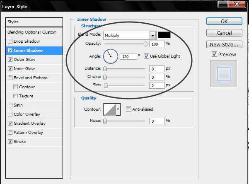Click the New Style... button
Image resolution: width=249 pixels, height=184 pixels.
224,44
